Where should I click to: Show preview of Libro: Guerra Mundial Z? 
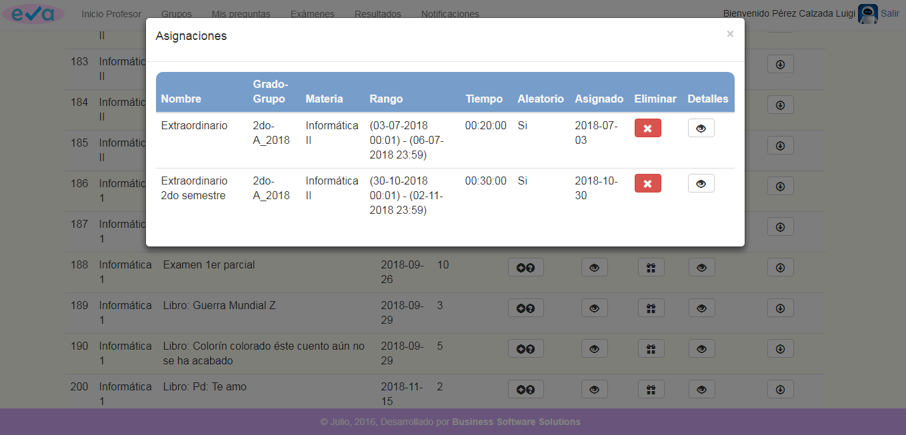(594, 308)
